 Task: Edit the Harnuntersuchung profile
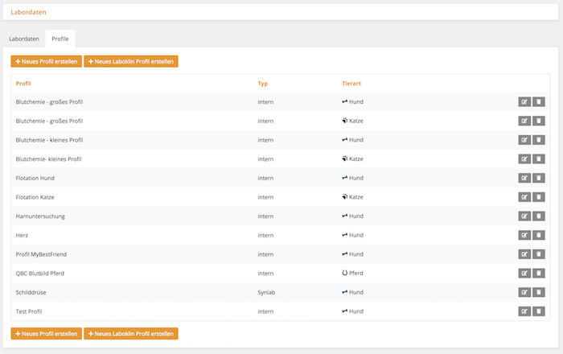(524, 216)
